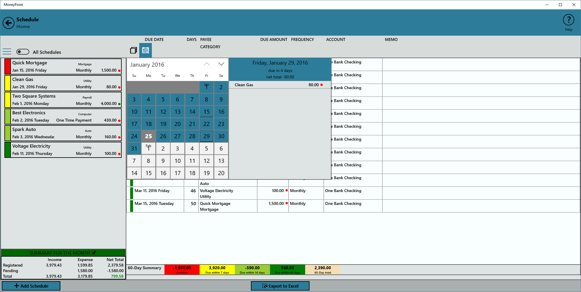Sort by the FREQUENCY column header
Screen dimensions: 581x292
point(303,39)
